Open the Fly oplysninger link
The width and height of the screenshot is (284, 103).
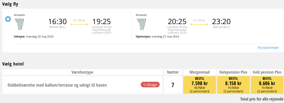(x=268, y=47)
